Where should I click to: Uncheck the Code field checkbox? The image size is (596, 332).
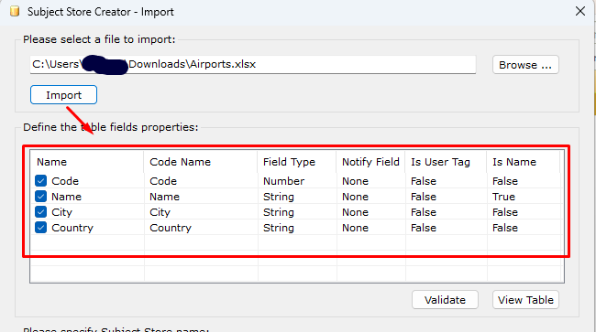coord(40,181)
